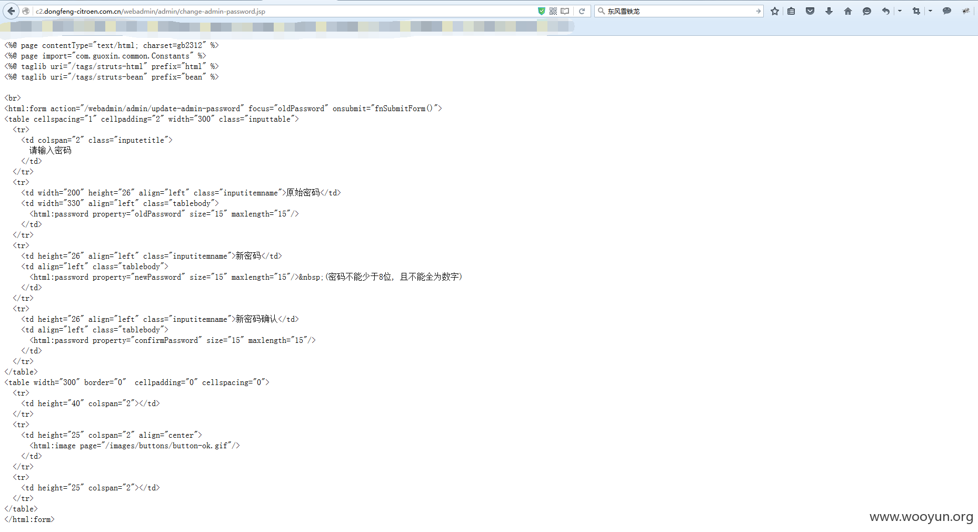Click text com.guoxin.common.Constants
This screenshot has width=978, height=532.
click(x=133, y=56)
